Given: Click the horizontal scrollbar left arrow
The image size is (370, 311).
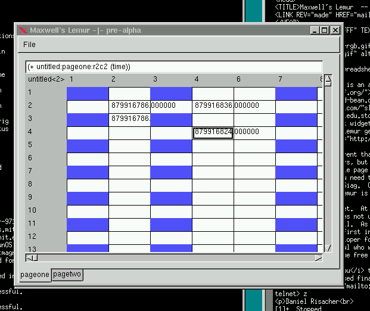Looking at the screenshot, I should (x=32, y=257).
